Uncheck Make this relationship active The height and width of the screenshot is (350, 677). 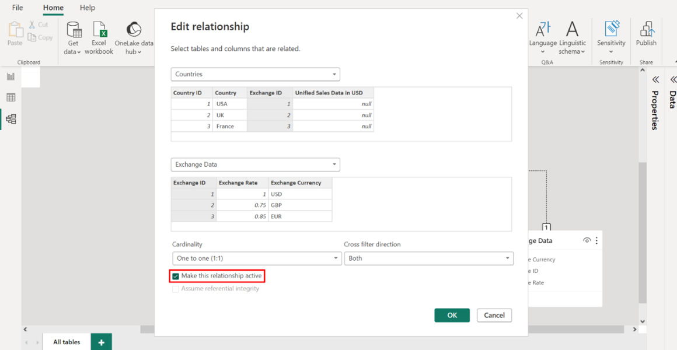click(176, 276)
